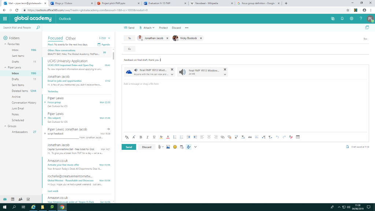The width and height of the screenshot is (375, 211).
Task: Pick a font color from toolbar
Action: pyautogui.click(x=168, y=137)
